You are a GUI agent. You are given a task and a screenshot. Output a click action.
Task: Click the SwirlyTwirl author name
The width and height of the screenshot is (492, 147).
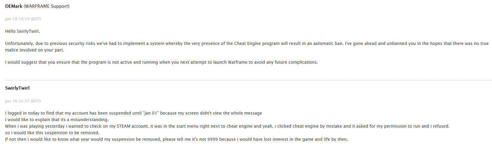[x=17, y=88]
